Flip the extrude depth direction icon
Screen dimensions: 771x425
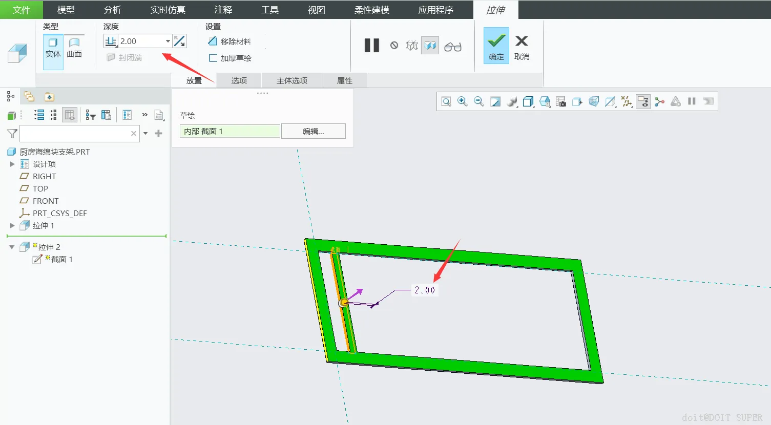[x=180, y=41]
